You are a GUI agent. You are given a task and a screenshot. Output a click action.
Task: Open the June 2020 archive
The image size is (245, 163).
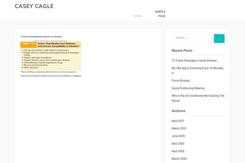click(178, 136)
